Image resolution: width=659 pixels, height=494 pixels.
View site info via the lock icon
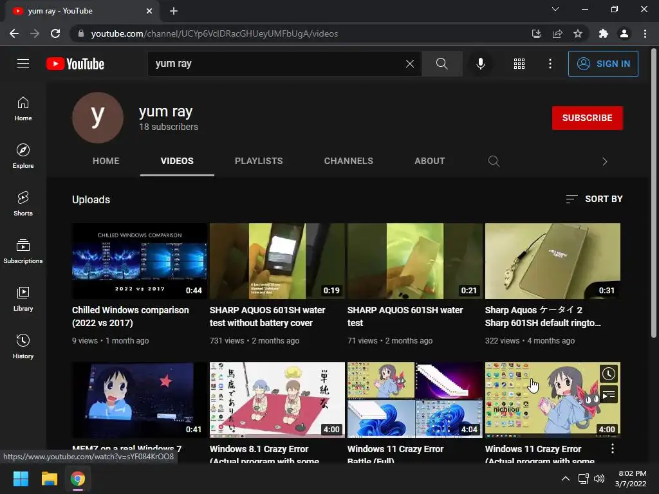pyautogui.click(x=81, y=33)
